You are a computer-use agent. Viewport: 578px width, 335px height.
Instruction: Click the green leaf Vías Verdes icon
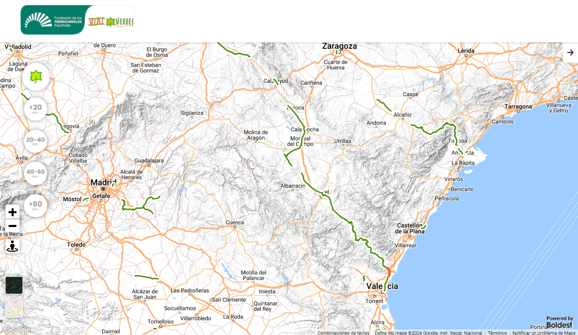36,77
